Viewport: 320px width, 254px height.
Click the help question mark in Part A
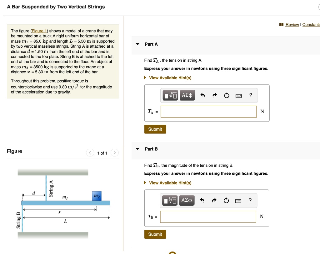pos(250,96)
